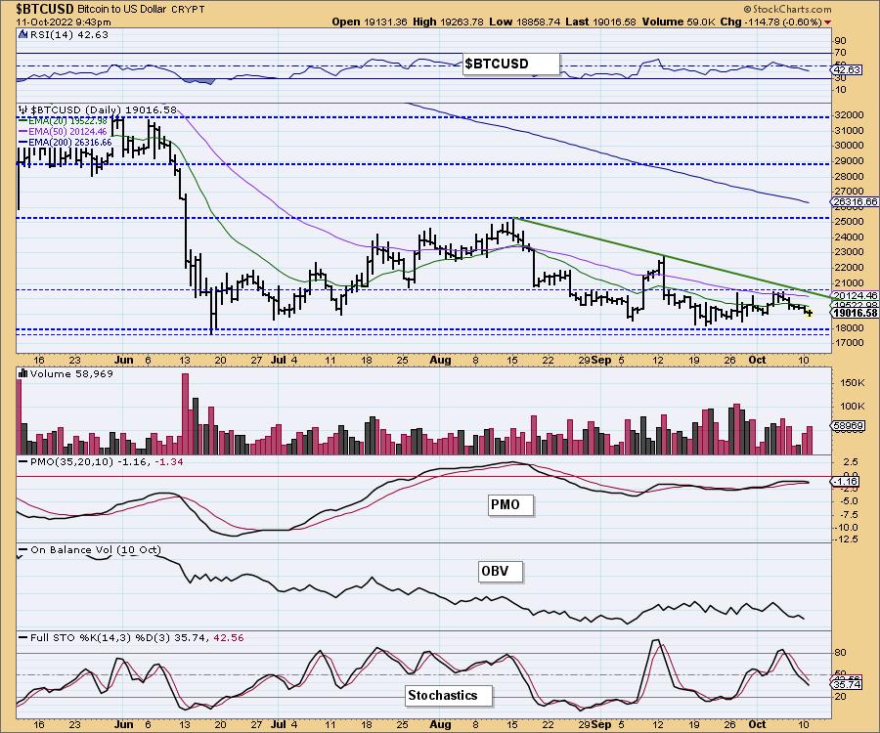Click the 17000 price axis label
This screenshot has height=733, width=880.
click(850, 343)
